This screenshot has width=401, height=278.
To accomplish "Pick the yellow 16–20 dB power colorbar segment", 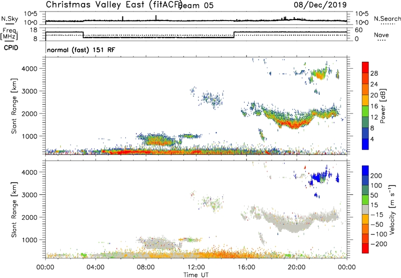I will tap(365, 100).
